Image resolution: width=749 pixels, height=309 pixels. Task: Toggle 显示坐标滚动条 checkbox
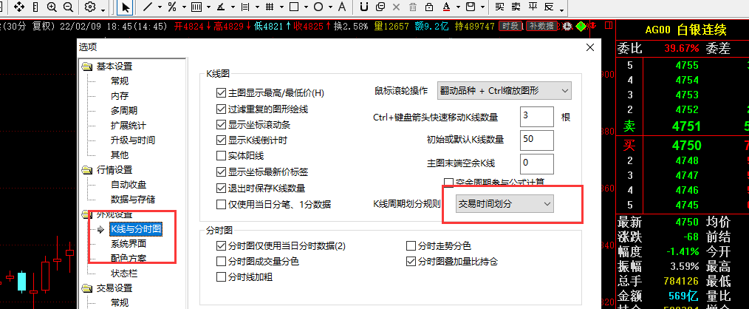(x=221, y=125)
